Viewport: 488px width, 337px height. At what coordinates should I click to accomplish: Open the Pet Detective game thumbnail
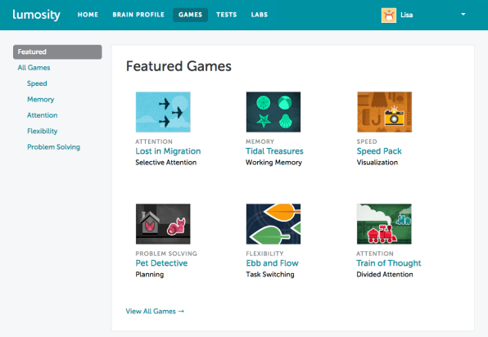pos(163,224)
